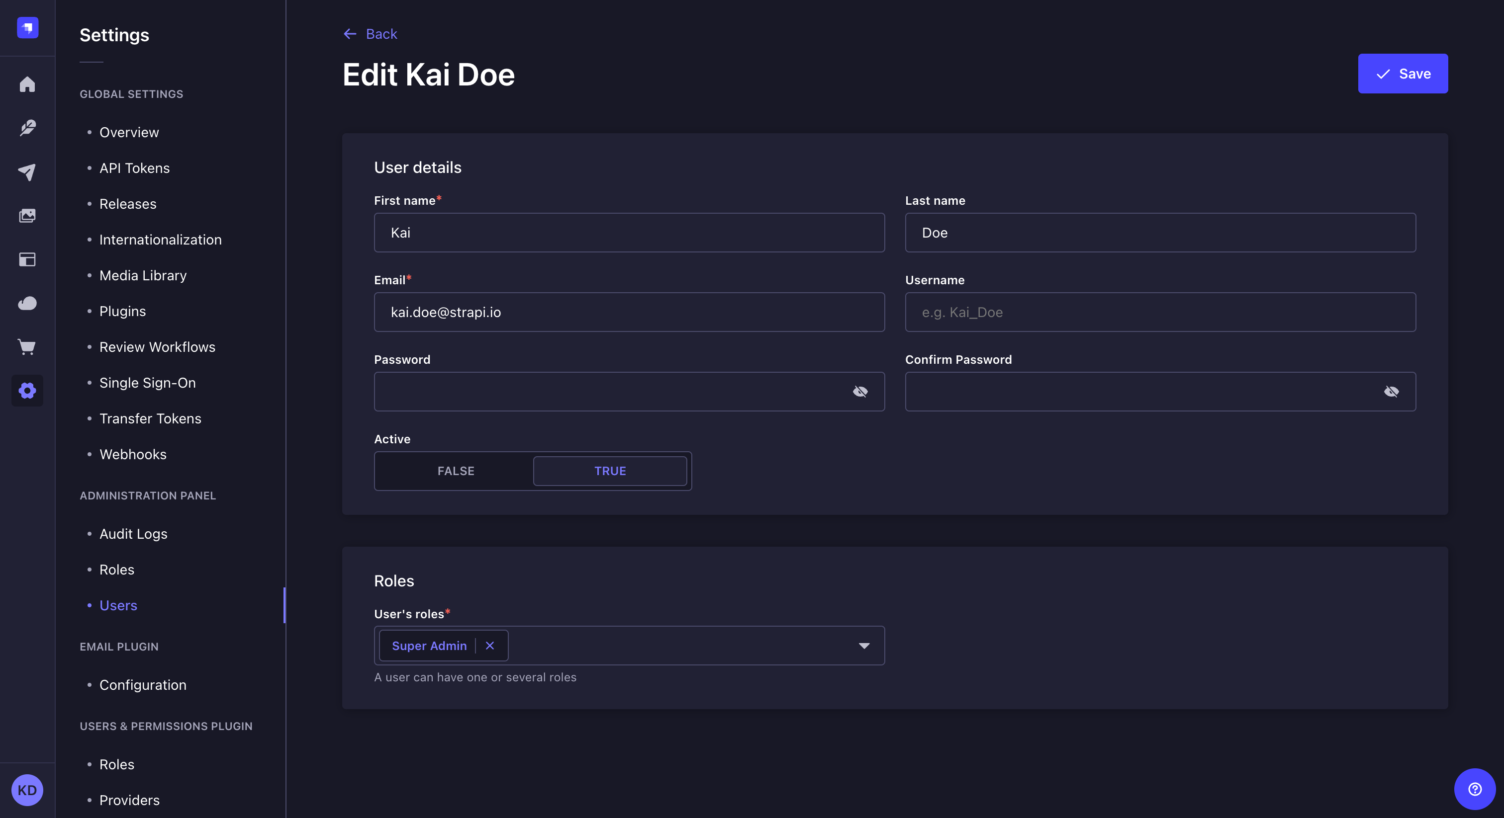Click the First name input field
This screenshot has height=818, width=1504.
[x=629, y=232]
